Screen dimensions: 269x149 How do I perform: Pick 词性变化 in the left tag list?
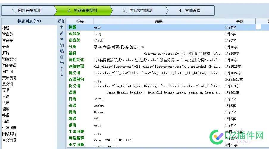[10, 59]
